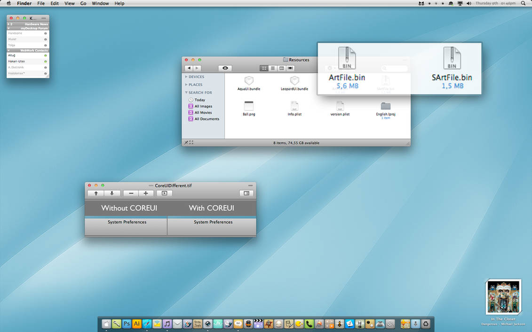The image size is (532, 332).
Task: Open Photoshop from the Dock
Action: click(x=127, y=324)
